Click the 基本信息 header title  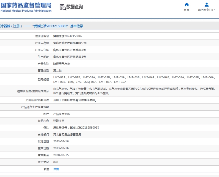click(77, 26)
